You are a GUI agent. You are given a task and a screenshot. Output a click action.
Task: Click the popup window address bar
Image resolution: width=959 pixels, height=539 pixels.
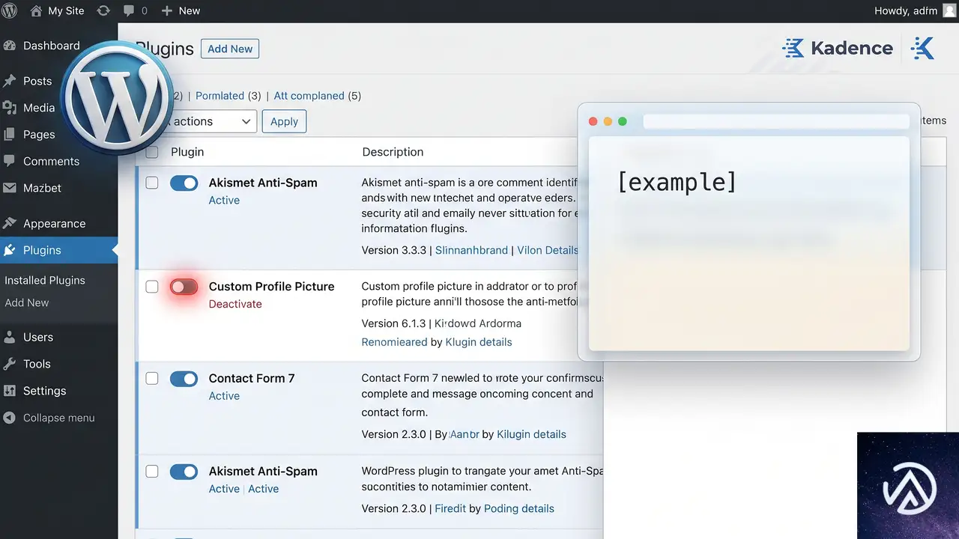pos(775,121)
